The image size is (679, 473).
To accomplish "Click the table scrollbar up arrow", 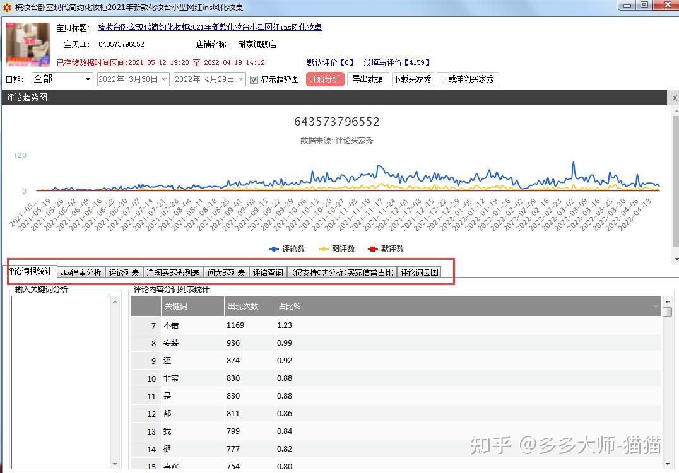I will [x=667, y=301].
